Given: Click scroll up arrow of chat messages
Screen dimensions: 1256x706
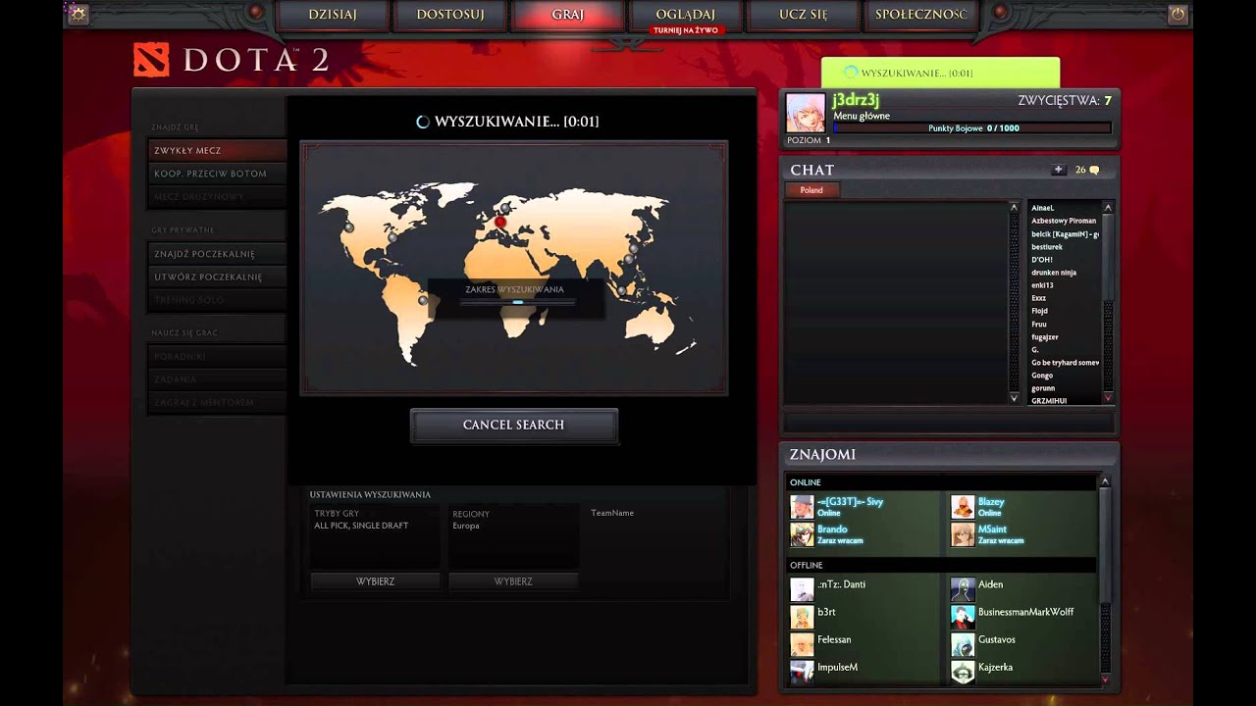Looking at the screenshot, I should point(1015,207).
